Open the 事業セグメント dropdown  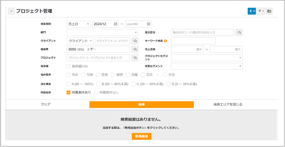click(207, 66)
